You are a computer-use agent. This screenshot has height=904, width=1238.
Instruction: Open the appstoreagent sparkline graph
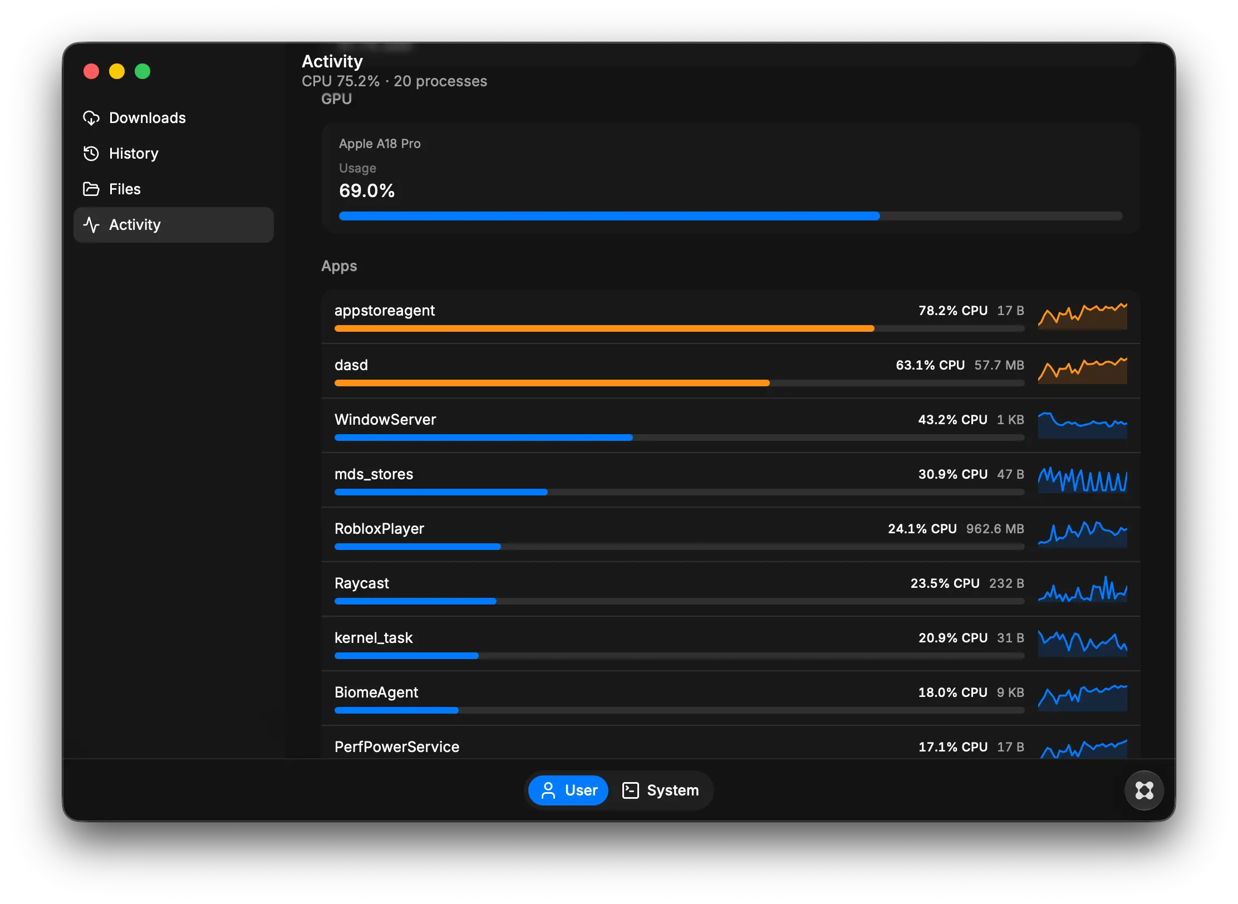click(x=1083, y=316)
